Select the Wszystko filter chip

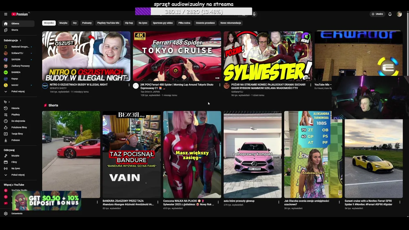click(x=49, y=23)
